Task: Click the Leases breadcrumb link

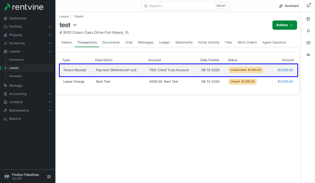Action: pyautogui.click(x=64, y=16)
